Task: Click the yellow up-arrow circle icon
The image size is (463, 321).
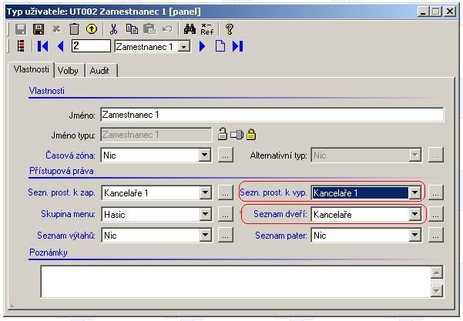Action: (x=92, y=28)
